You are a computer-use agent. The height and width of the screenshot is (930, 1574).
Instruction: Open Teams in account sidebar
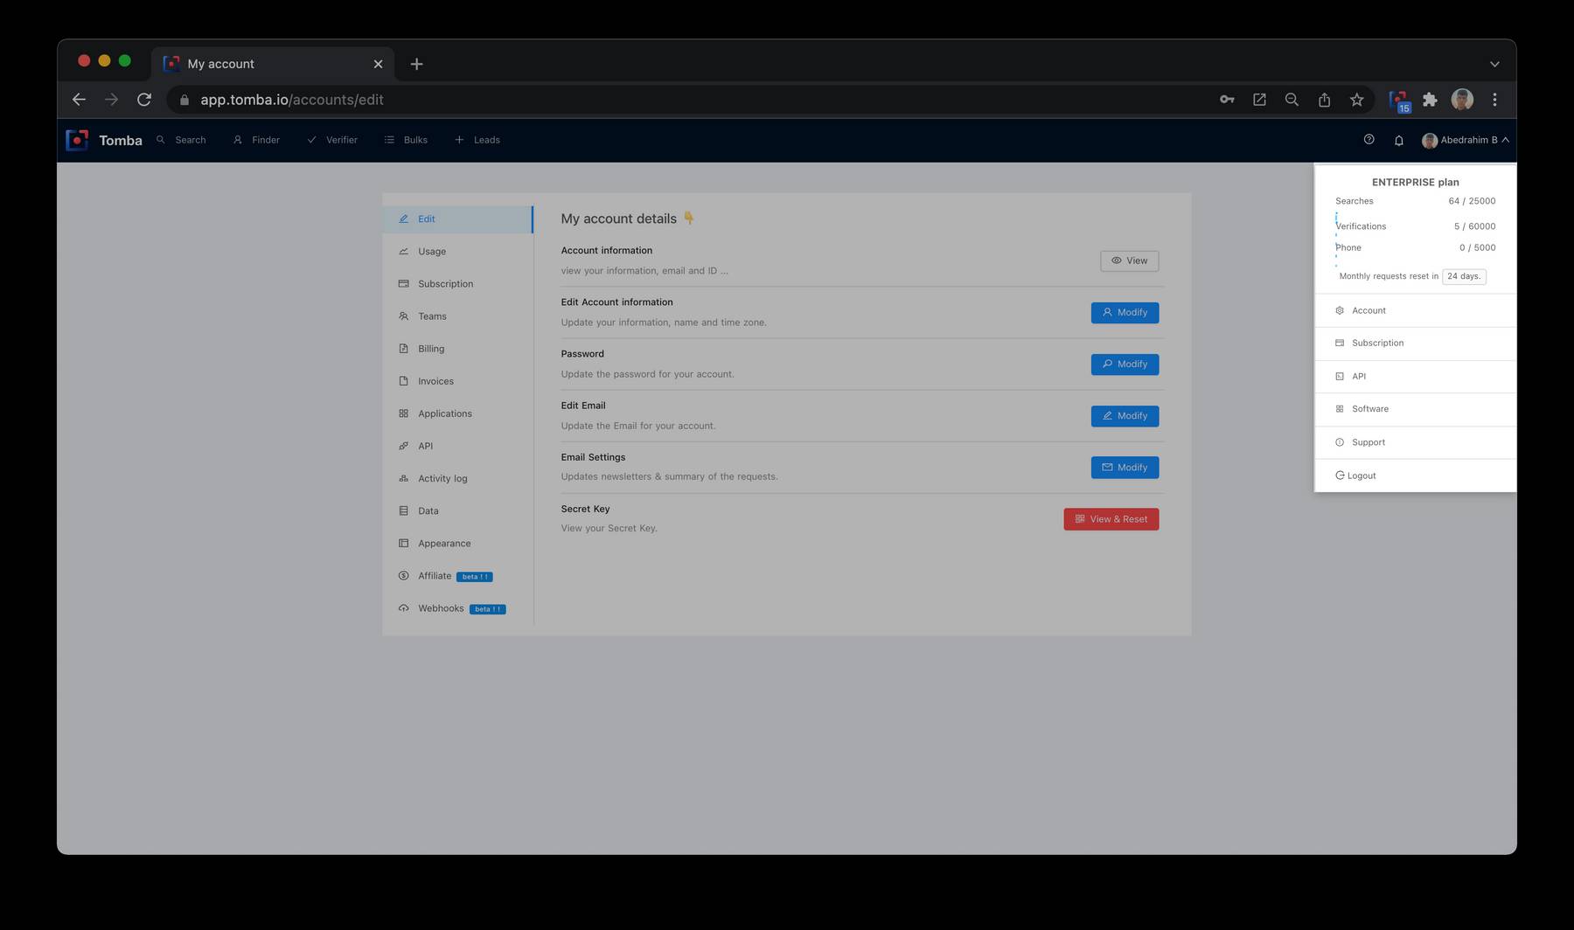457,316
